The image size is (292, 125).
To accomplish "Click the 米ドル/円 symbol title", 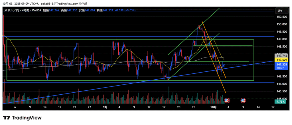I will pos(14,10).
